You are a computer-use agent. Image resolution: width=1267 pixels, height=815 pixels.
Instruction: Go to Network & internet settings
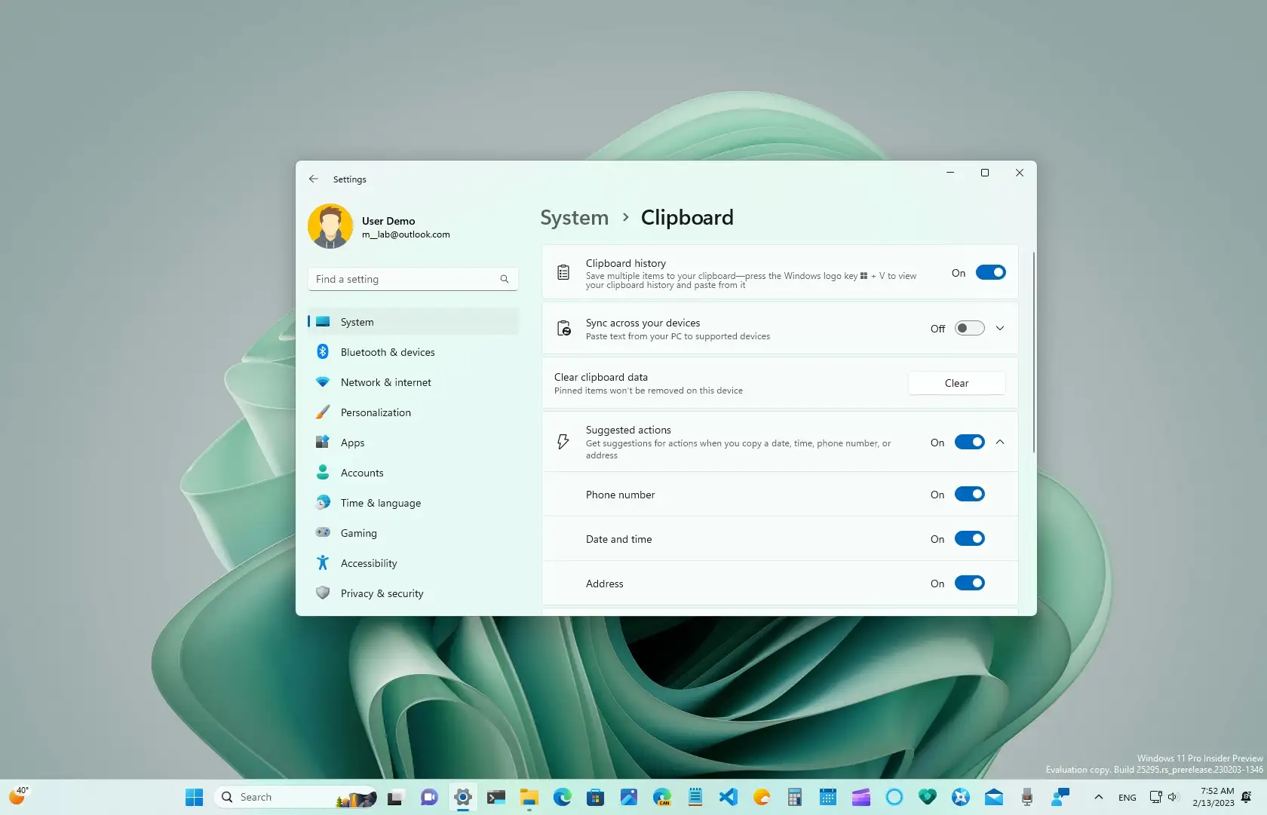pyautogui.click(x=413, y=382)
